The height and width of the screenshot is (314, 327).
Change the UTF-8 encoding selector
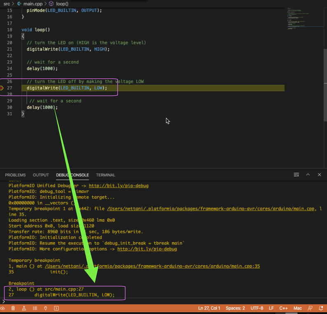[x=257, y=308]
